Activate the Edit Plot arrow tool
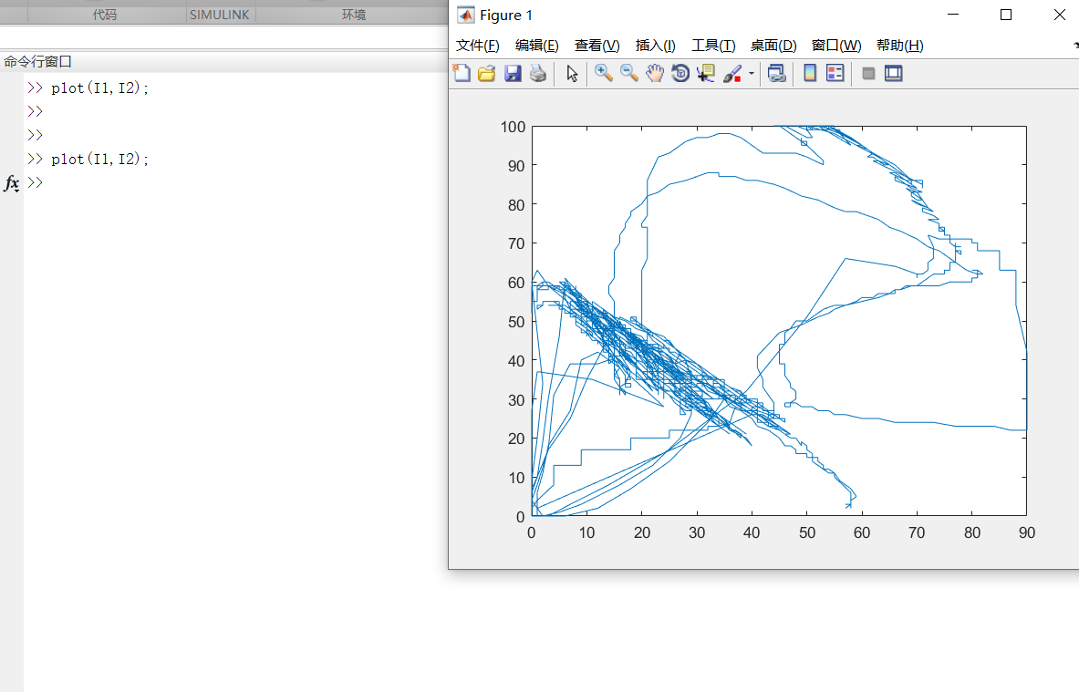1079x692 pixels. click(x=572, y=73)
